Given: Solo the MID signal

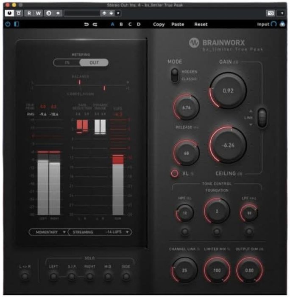Looking at the screenshot, I should pos(108,276).
